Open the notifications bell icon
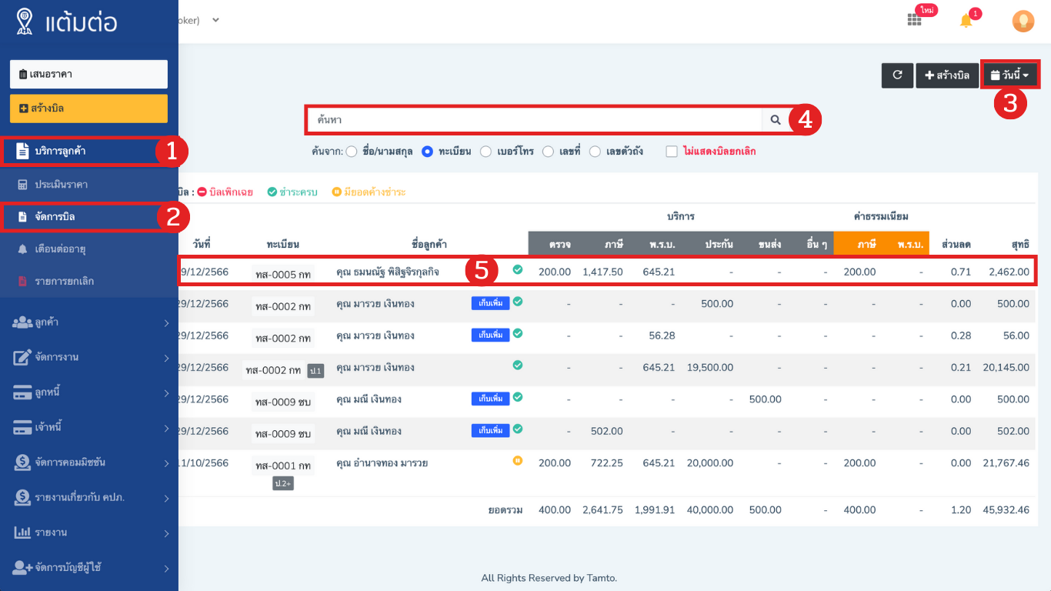Viewport: 1051px width, 591px height. pyautogui.click(x=966, y=21)
